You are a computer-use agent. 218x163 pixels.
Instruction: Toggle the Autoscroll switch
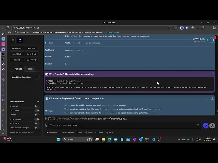[36, 106]
